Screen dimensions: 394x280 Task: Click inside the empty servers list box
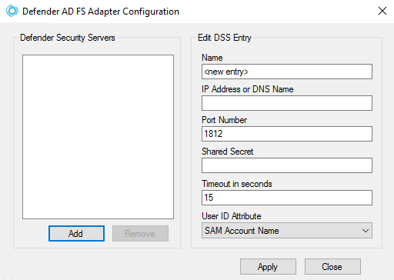(x=98, y=137)
